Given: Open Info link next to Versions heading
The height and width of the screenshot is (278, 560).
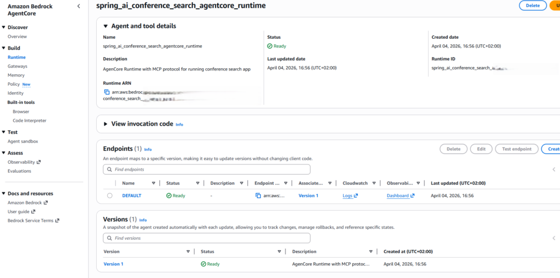Looking at the screenshot, I should click(x=143, y=220).
